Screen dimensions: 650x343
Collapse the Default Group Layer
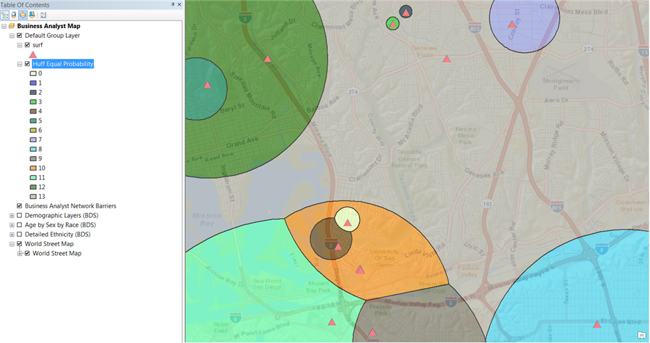pos(12,36)
